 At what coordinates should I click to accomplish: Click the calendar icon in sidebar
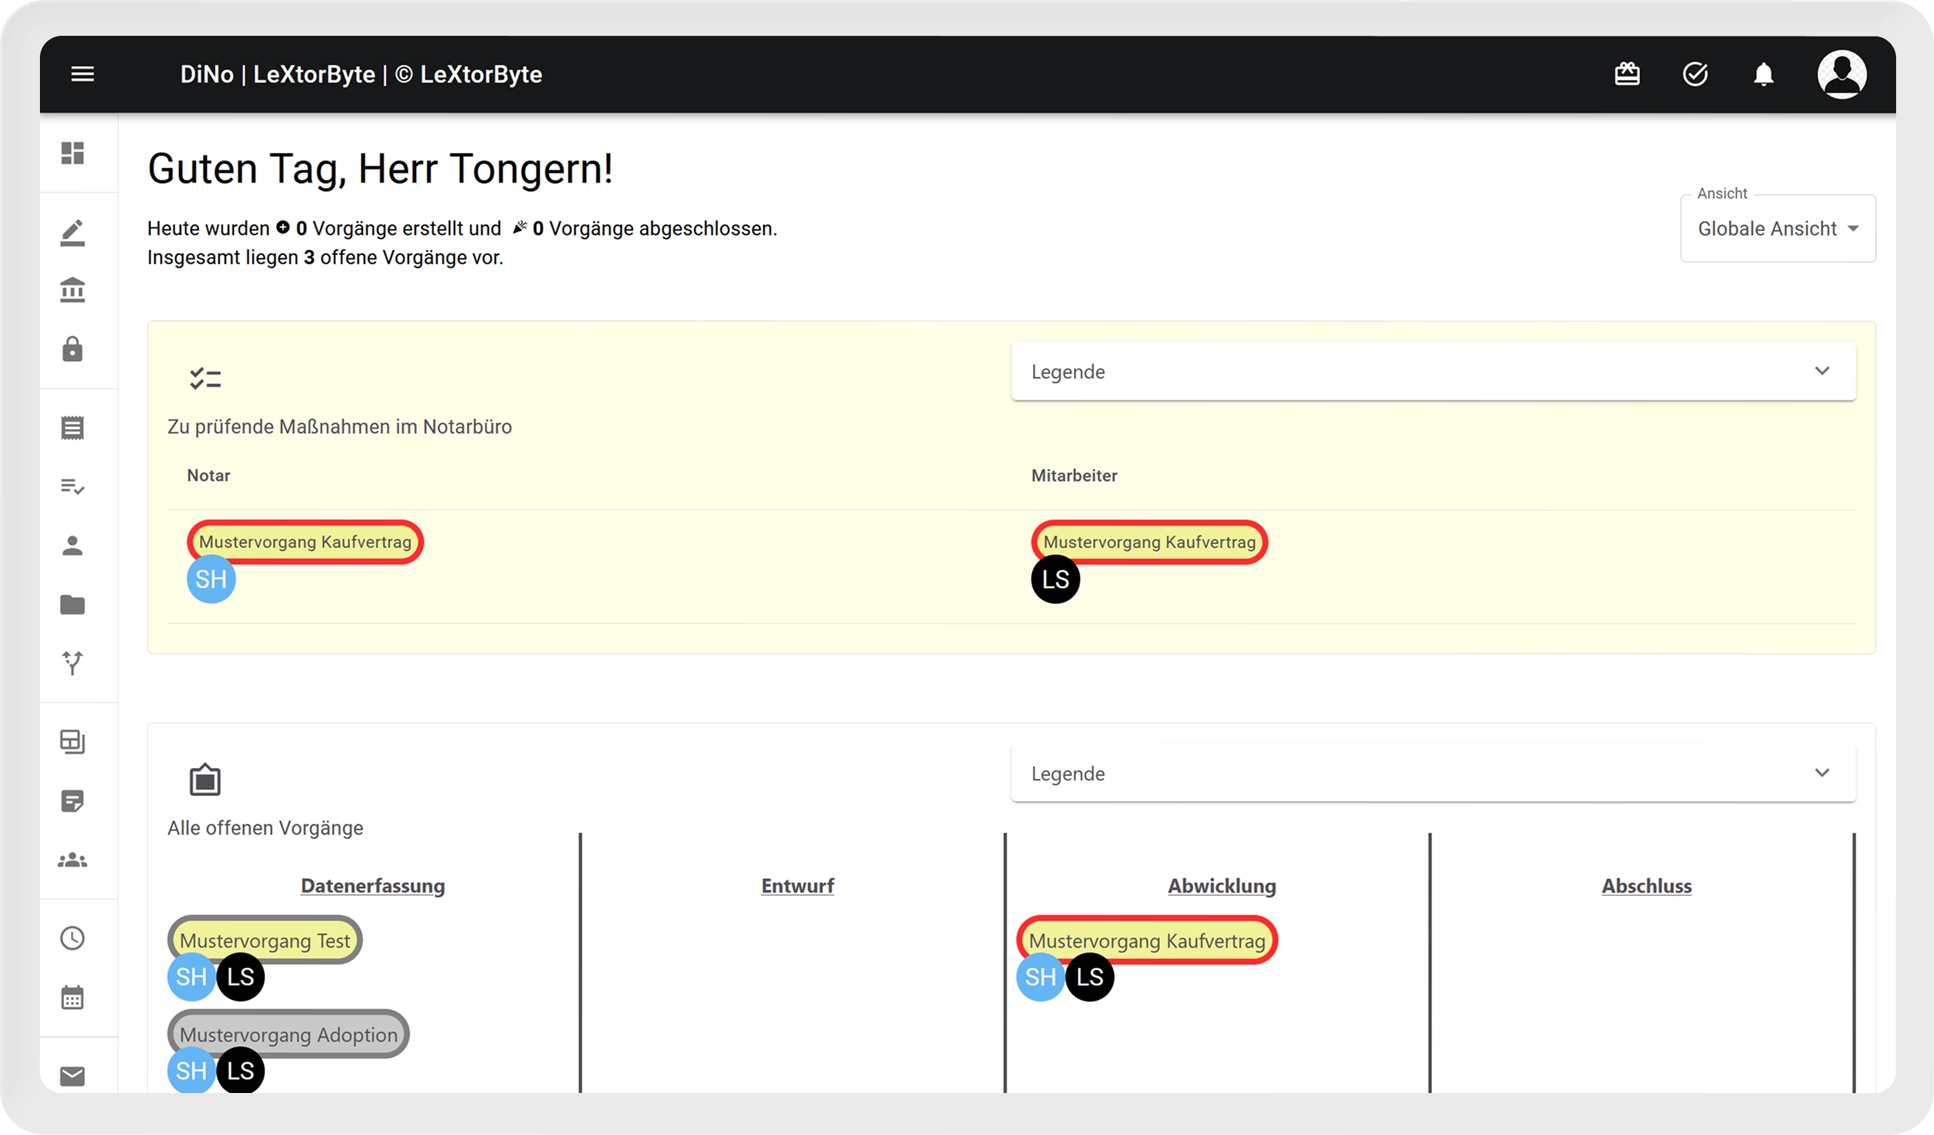[x=73, y=998]
